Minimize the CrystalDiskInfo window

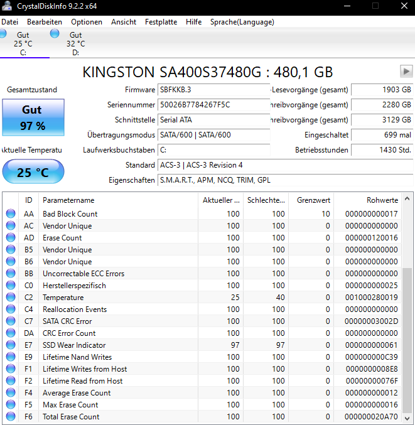click(347, 6)
